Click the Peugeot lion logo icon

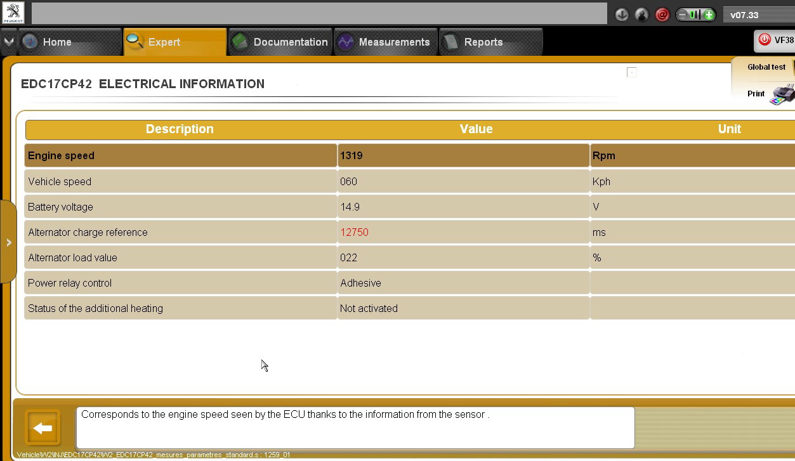click(x=13, y=13)
